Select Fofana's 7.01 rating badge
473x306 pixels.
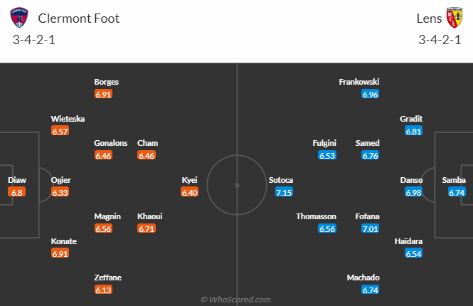click(370, 228)
